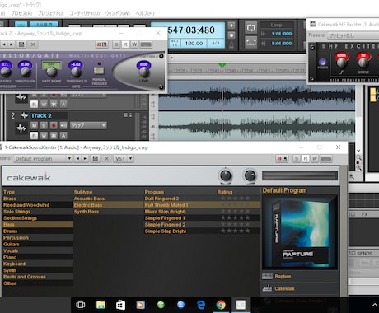This screenshot has width=379, height=313.
Task: Mute Track 2
Action: click(34, 125)
